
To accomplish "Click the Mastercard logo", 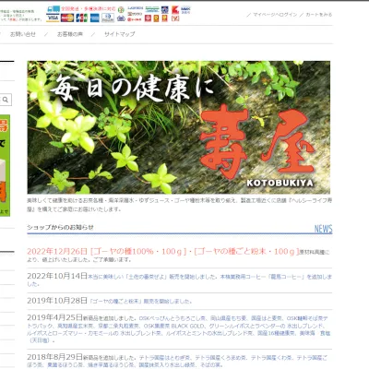I will pyautogui.click(x=67, y=18).
